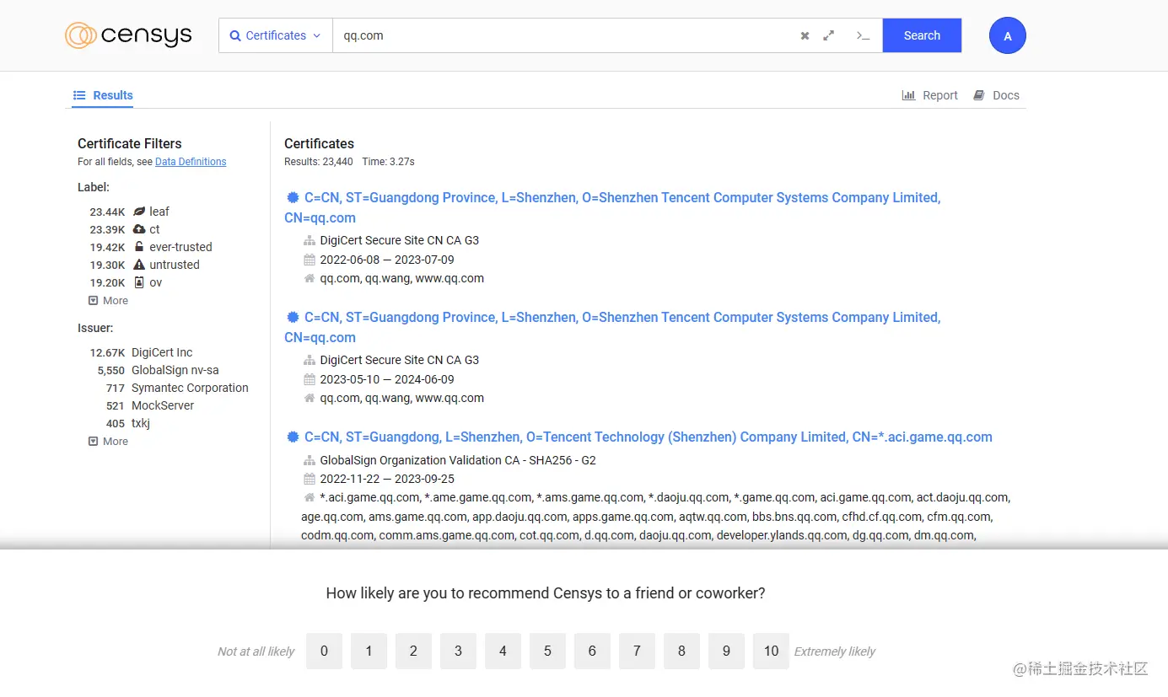The image size is (1168, 697).
Task: Filter by issuer GlobalSign nv-sa
Action: pos(175,370)
